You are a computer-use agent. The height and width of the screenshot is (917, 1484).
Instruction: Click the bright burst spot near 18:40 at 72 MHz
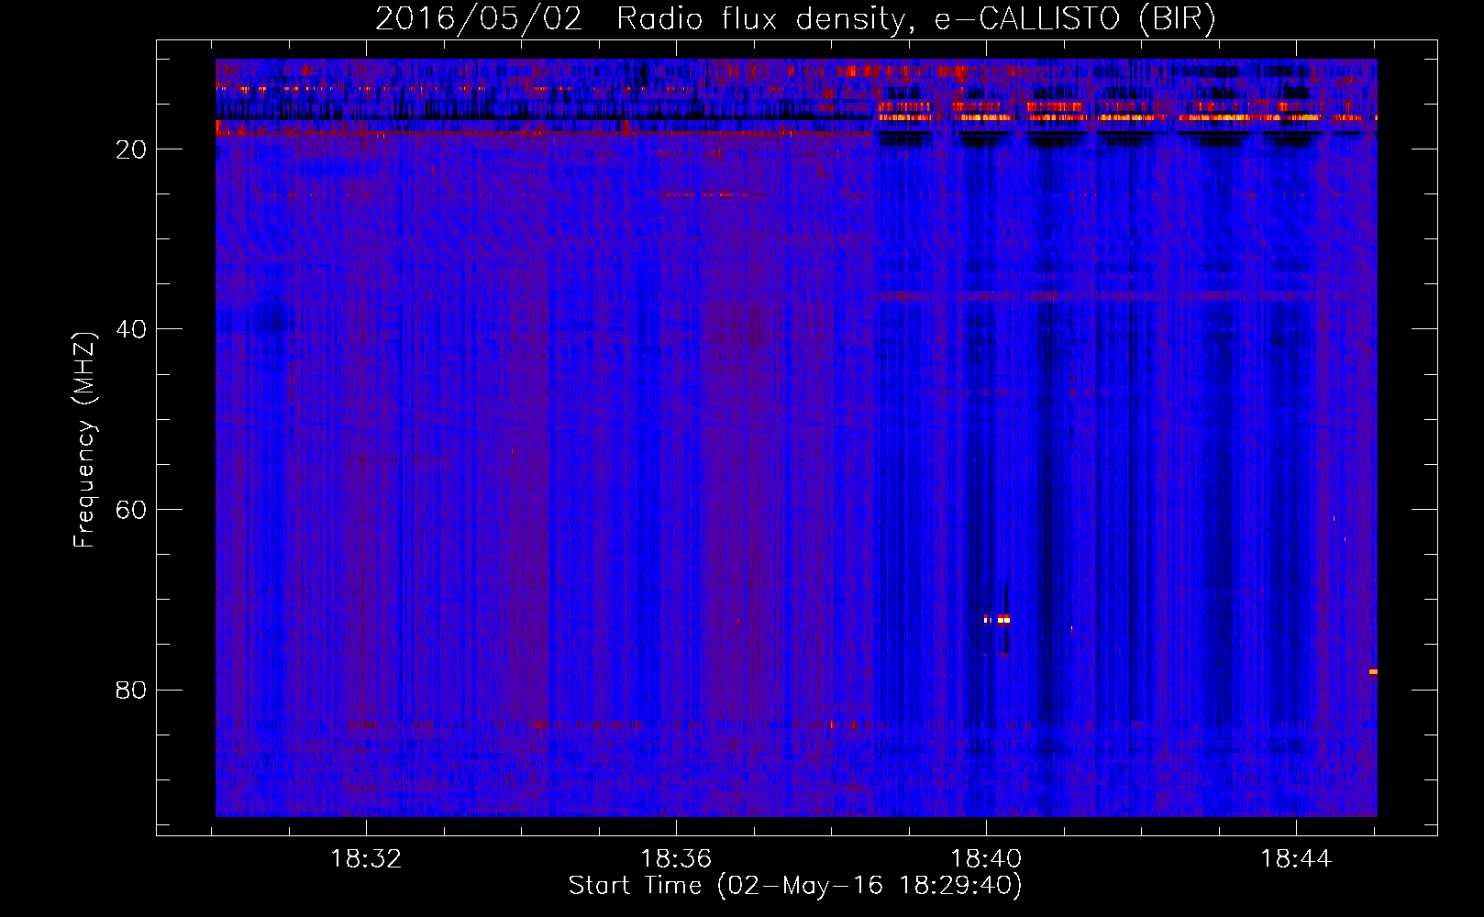tap(997, 620)
